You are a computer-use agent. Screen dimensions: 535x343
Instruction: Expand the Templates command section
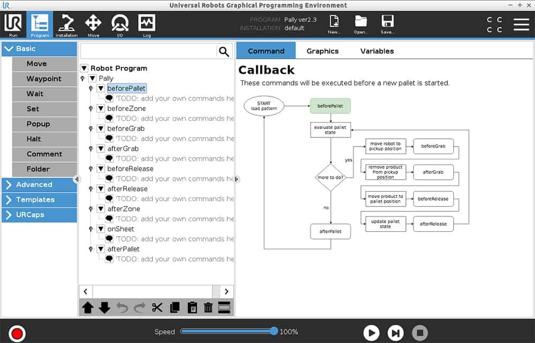(x=39, y=200)
